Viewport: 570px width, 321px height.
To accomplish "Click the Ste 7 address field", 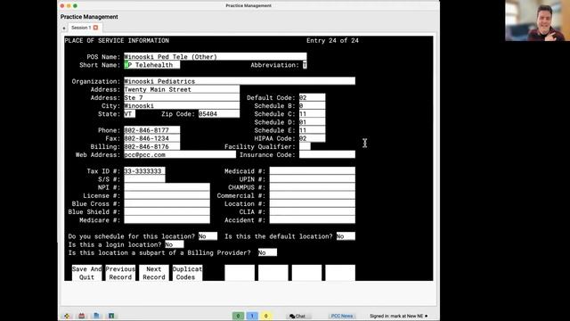I will point(182,97).
